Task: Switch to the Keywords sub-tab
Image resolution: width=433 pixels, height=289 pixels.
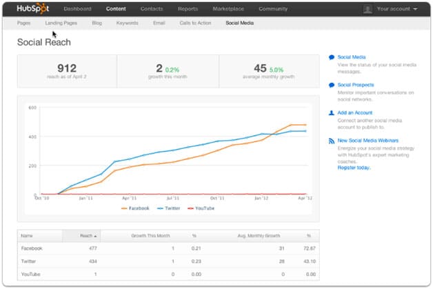Action: pyautogui.click(x=128, y=23)
